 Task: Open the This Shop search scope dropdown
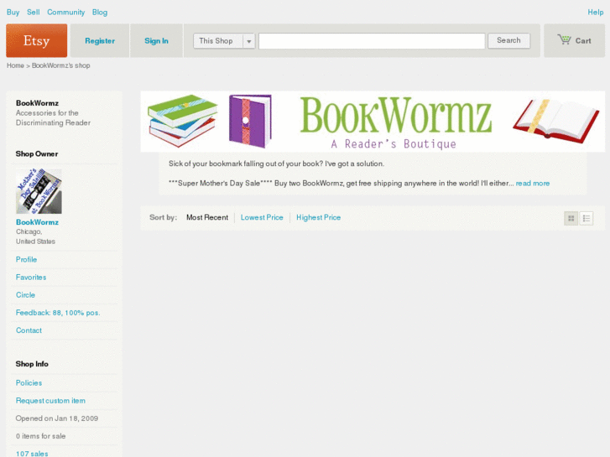coord(224,41)
